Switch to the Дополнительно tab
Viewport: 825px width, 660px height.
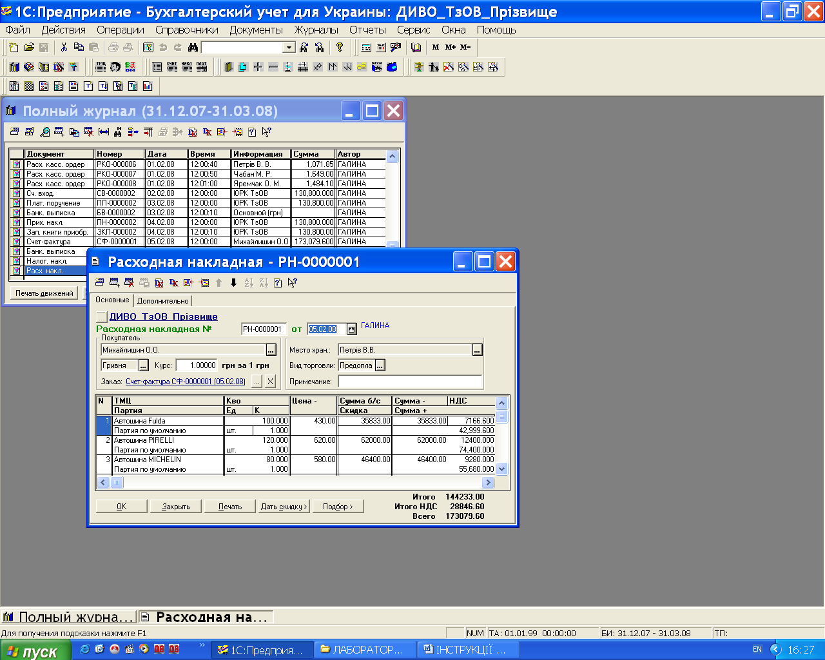163,301
